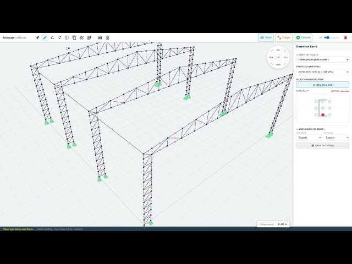Select the arrow selection tool
The image size is (352, 264).
point(37,37)
